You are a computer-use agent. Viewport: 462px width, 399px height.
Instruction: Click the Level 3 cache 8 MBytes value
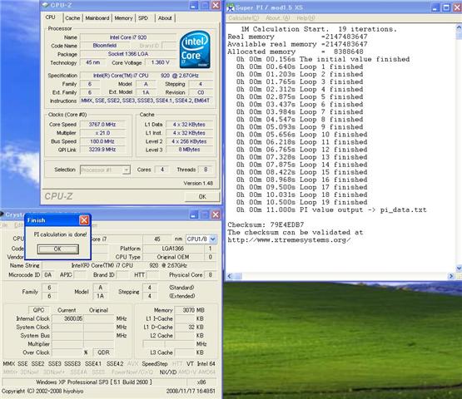click(190, 150)
